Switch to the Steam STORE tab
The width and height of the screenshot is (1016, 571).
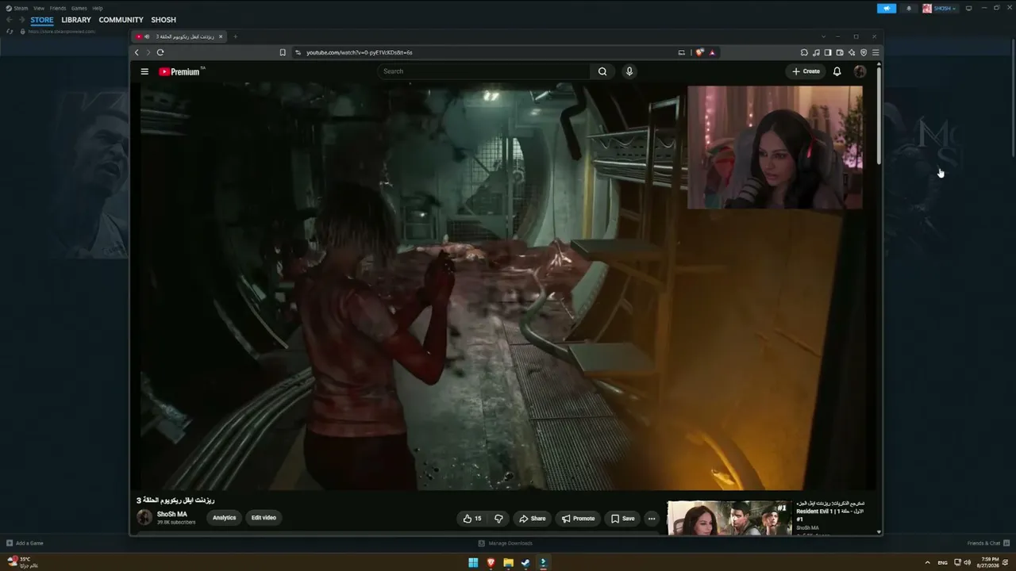(42, 20)
